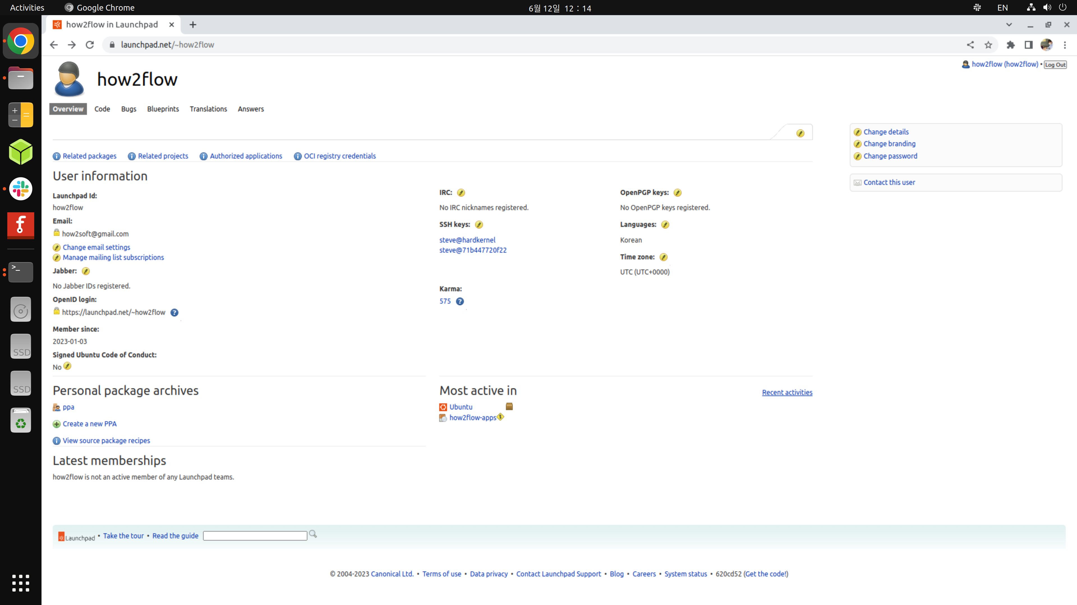Click the Jabber edit pencil icon

[x=86, y=271]
